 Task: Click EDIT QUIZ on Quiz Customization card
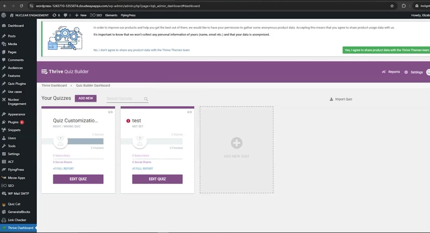(78, 179)
